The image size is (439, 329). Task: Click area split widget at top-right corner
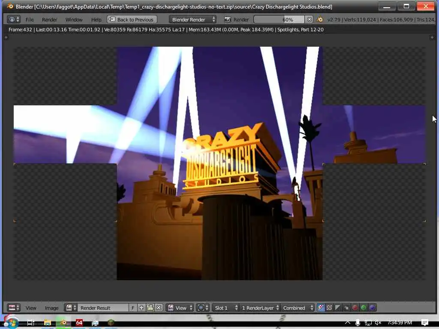(432, 37)
